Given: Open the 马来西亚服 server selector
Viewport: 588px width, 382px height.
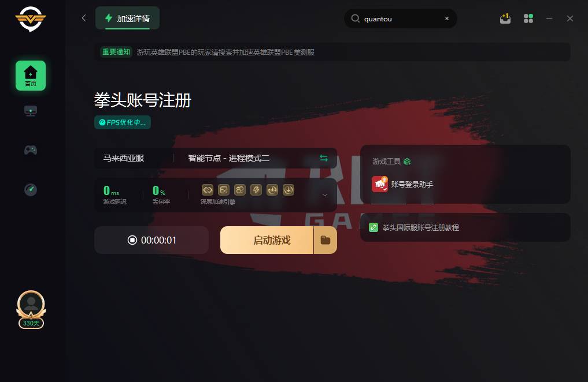Looking at the screenshot, I should pyautogui.click(x=124, y=158).
